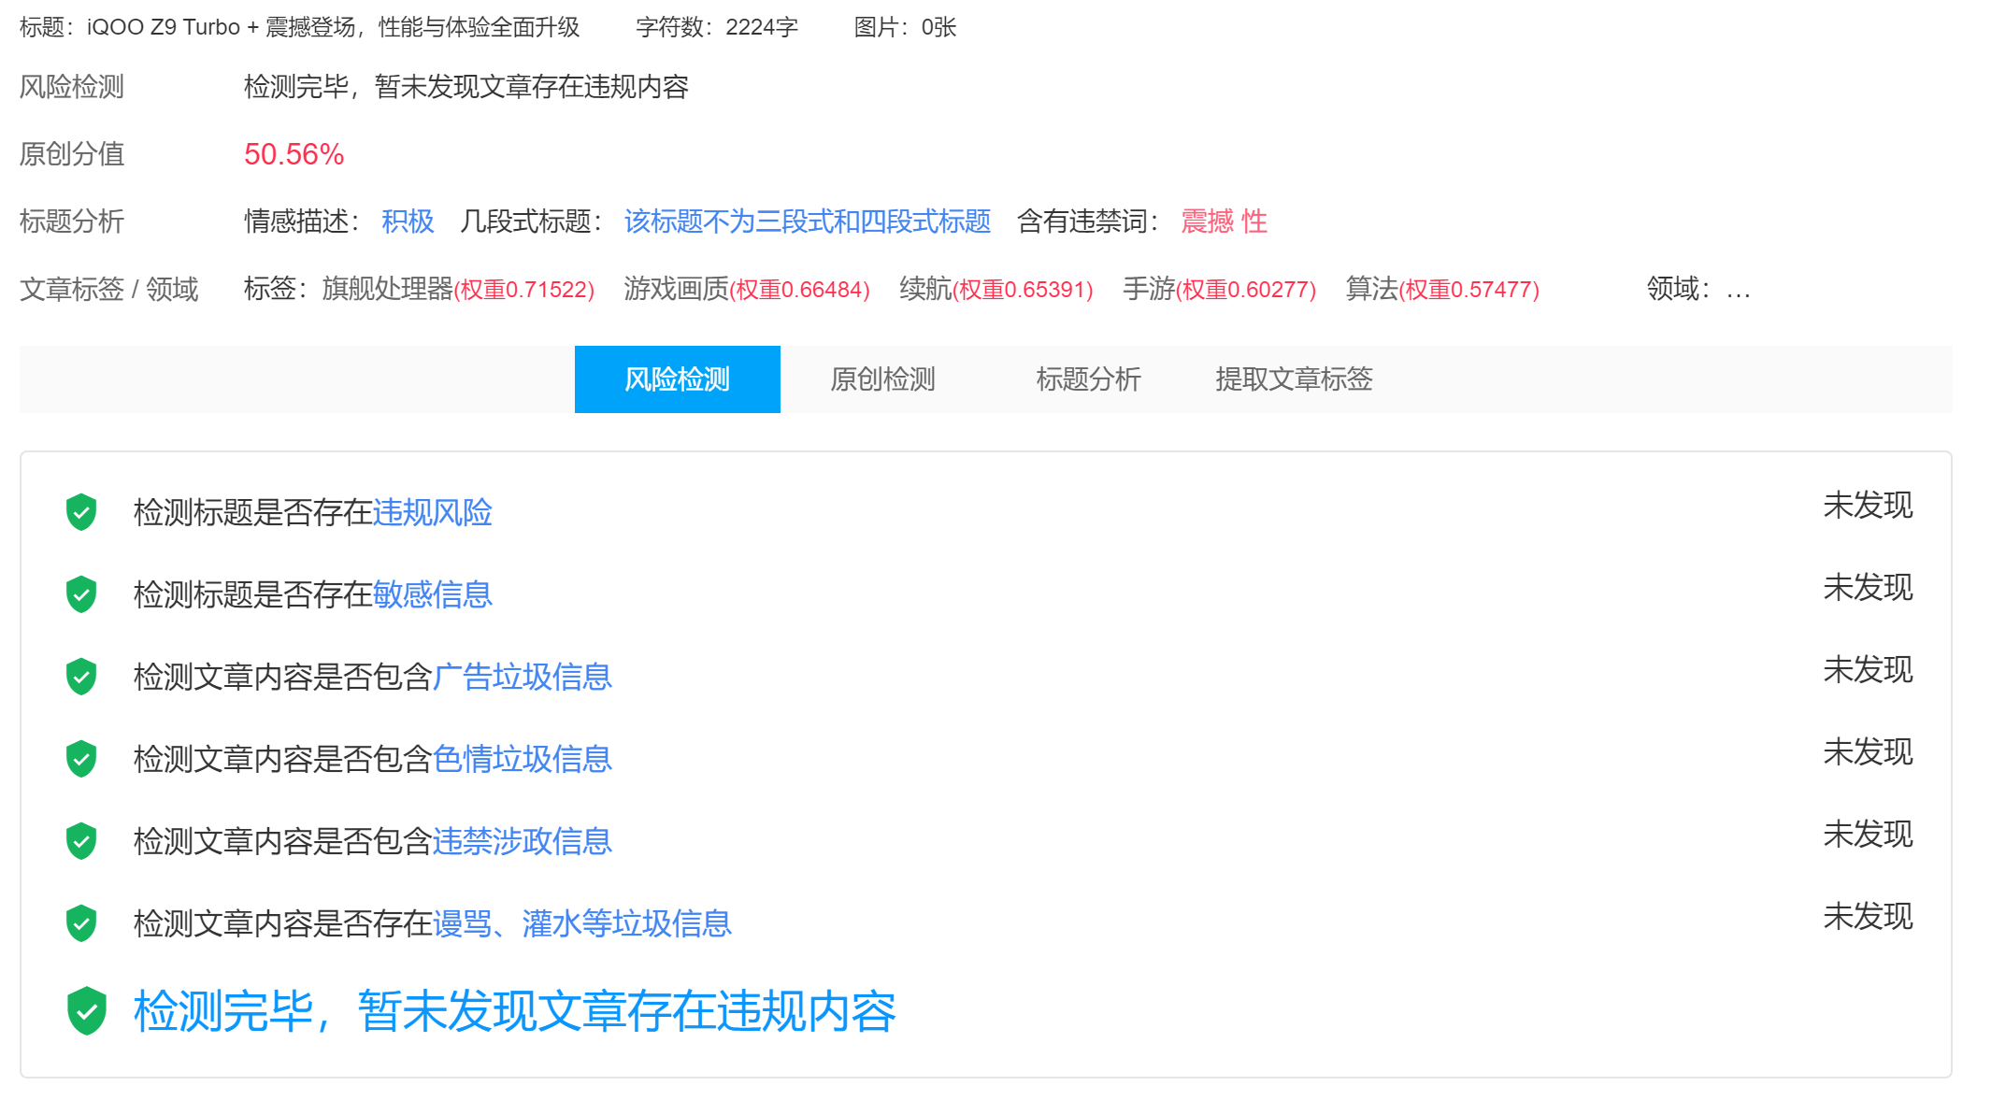1991x1100 pixels.
Task: Click green shield icon beside 违禁涉政信息 row
Action: 81,841
